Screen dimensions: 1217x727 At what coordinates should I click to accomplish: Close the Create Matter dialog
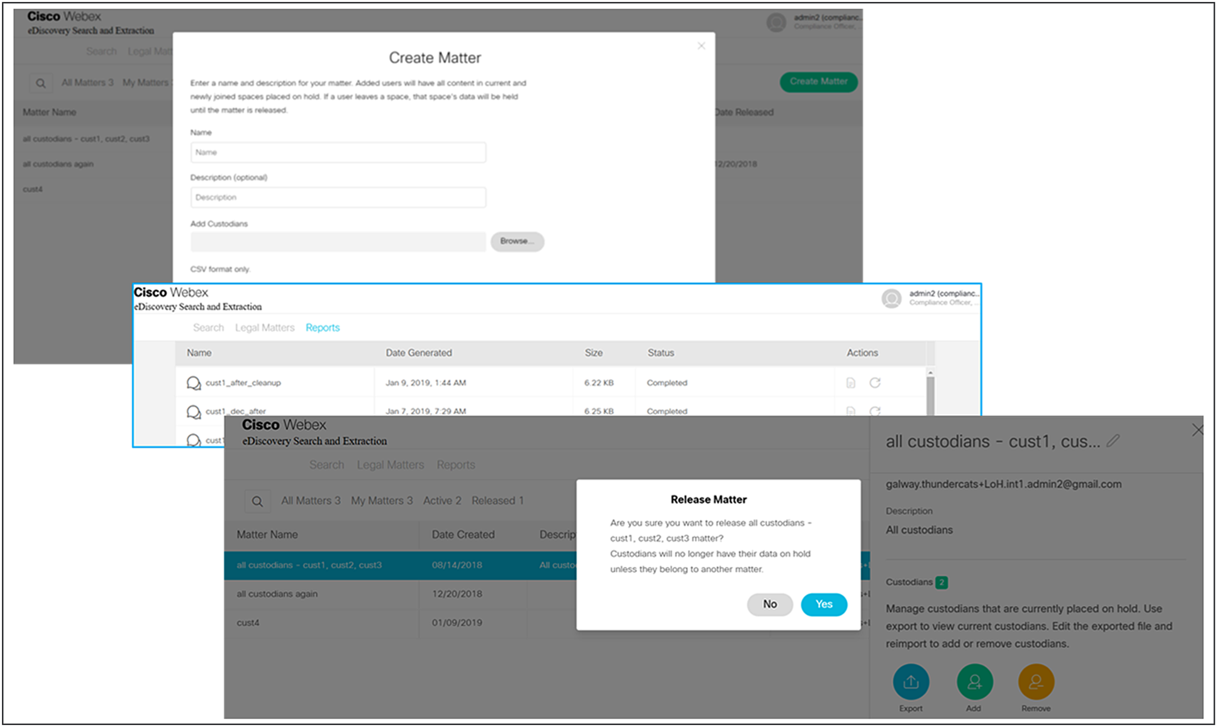tap(701, 46)
